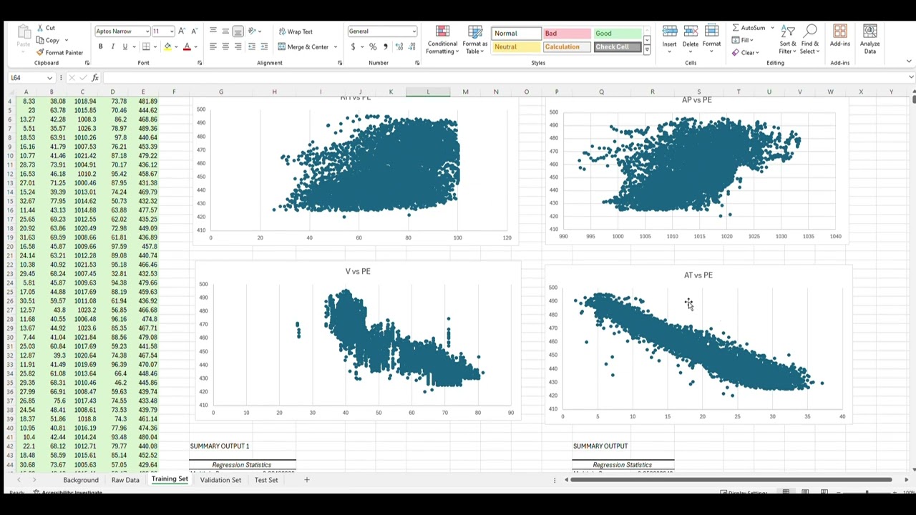Click the Format Painter brush
The image size is (916, 515).
[39, 52]
